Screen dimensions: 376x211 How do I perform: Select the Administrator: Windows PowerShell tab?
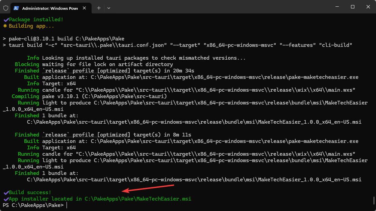pyautogui.click(x=49, y=7)
